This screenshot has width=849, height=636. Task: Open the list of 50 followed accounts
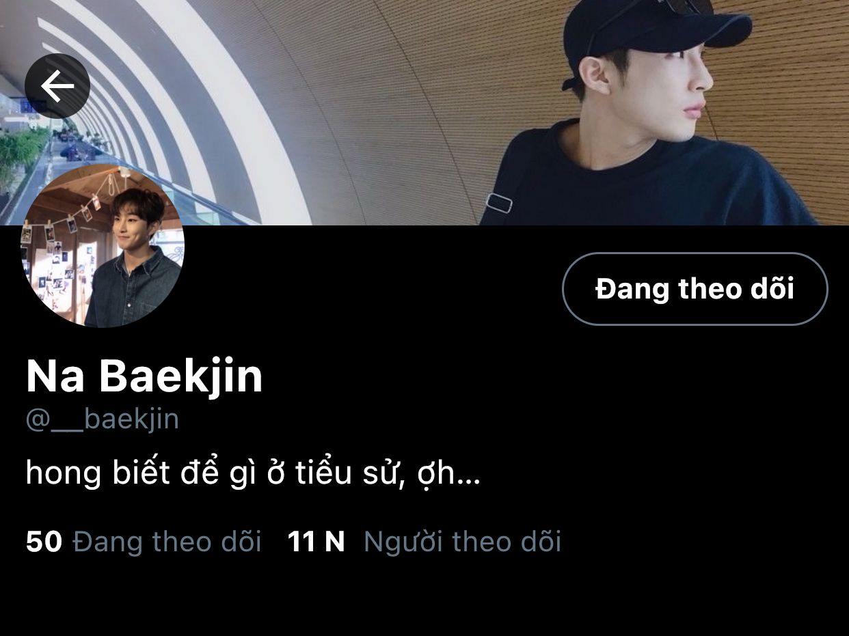coord(144,542)
